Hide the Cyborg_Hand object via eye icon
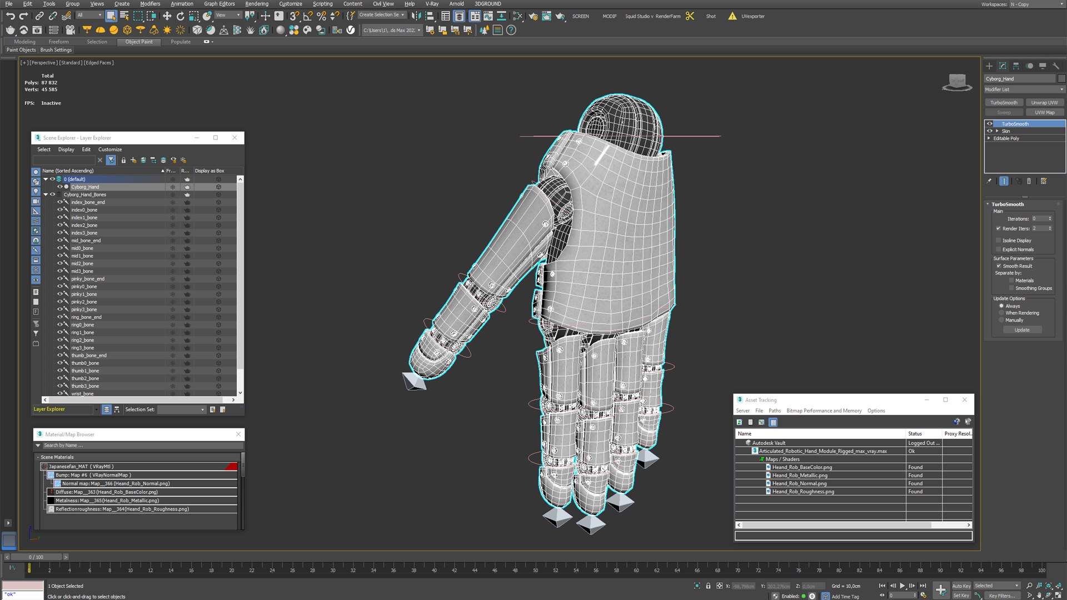This screenshot has height=600, width=1067. pyautogui.click(x=60, y=187)
